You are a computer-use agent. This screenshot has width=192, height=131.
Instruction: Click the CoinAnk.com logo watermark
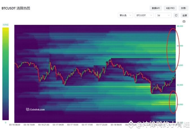coord(35,109)
